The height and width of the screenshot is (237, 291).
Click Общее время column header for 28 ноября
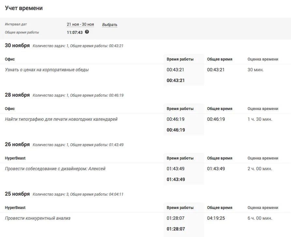(x=220, y=109)
